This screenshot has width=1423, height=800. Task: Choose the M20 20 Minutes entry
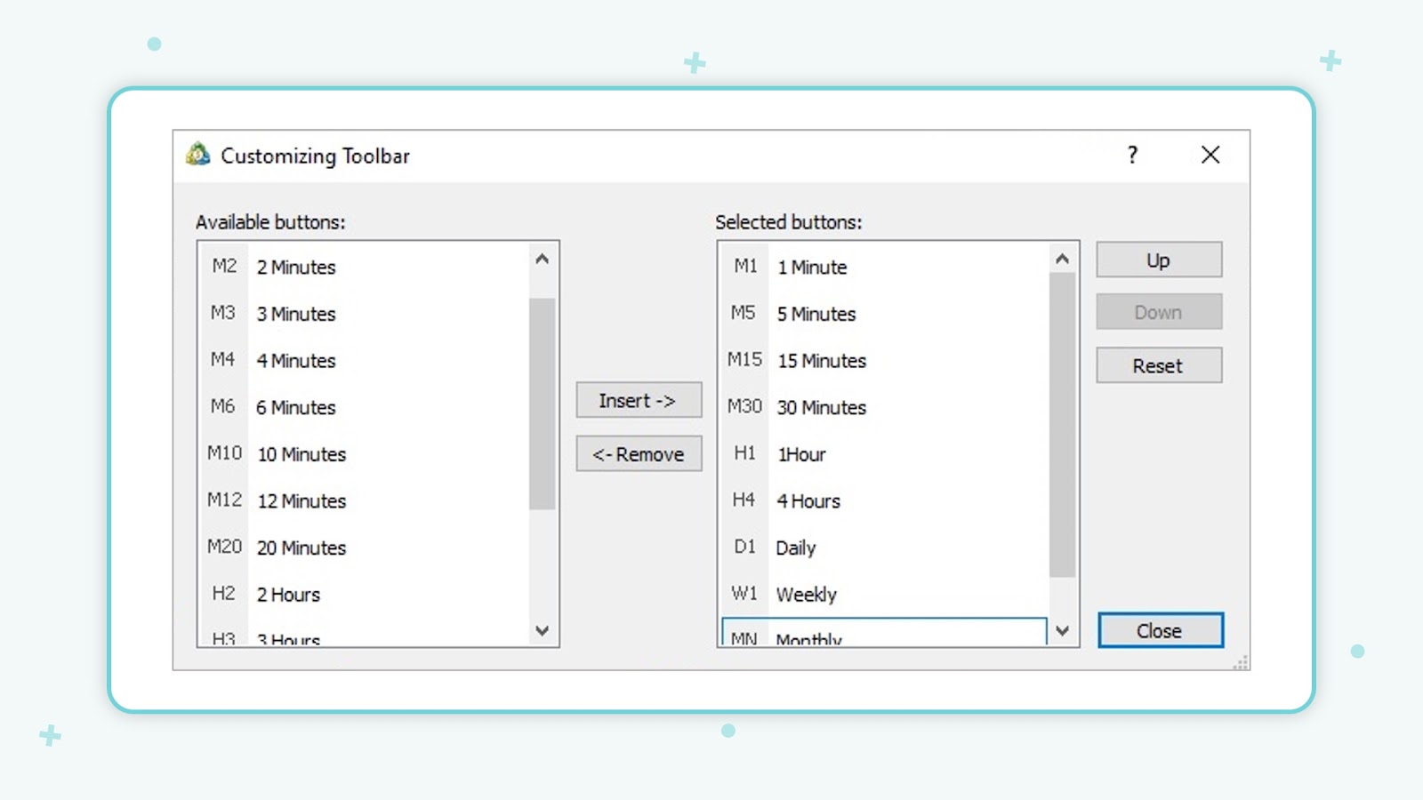tap(365, 548)
